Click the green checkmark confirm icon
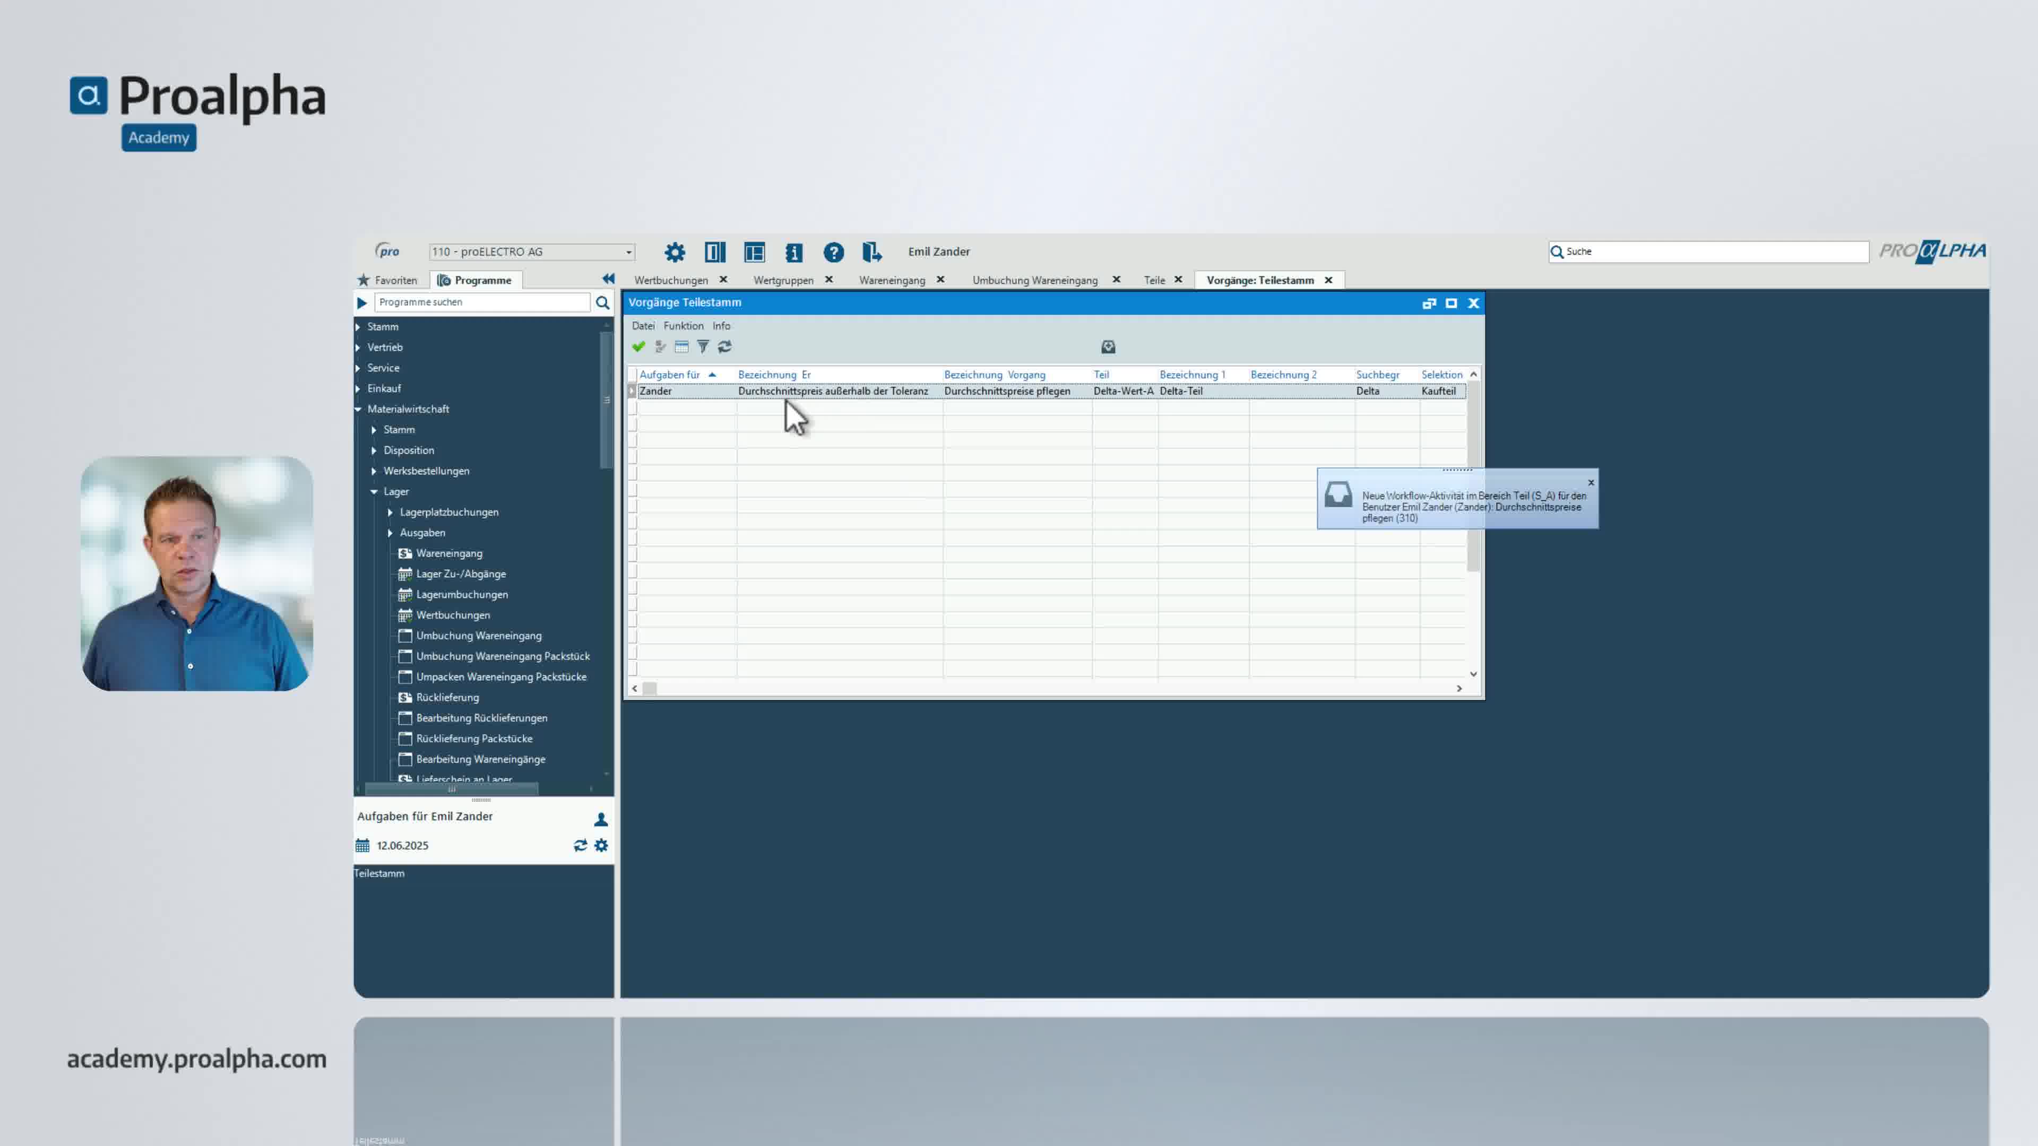 638,346
